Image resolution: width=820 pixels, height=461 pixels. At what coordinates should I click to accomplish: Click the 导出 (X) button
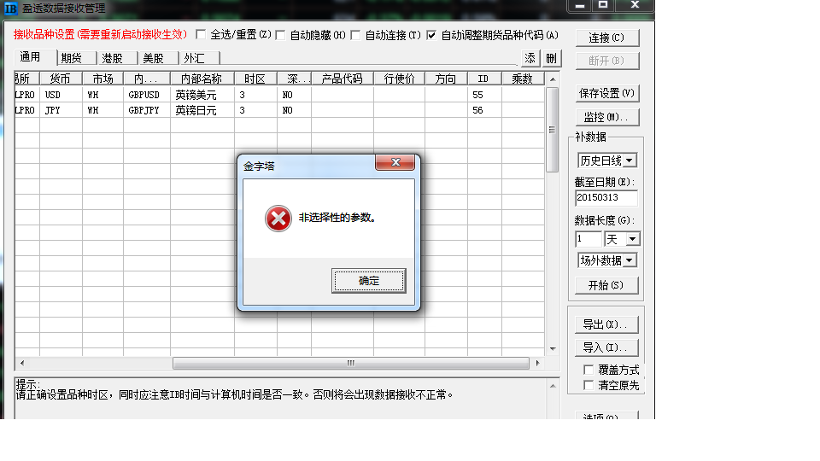(x=606, y=324)
